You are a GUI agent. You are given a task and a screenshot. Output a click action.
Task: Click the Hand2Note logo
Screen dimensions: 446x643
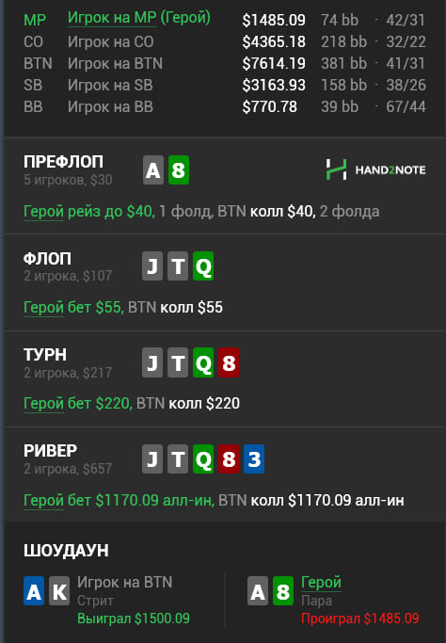375,169
